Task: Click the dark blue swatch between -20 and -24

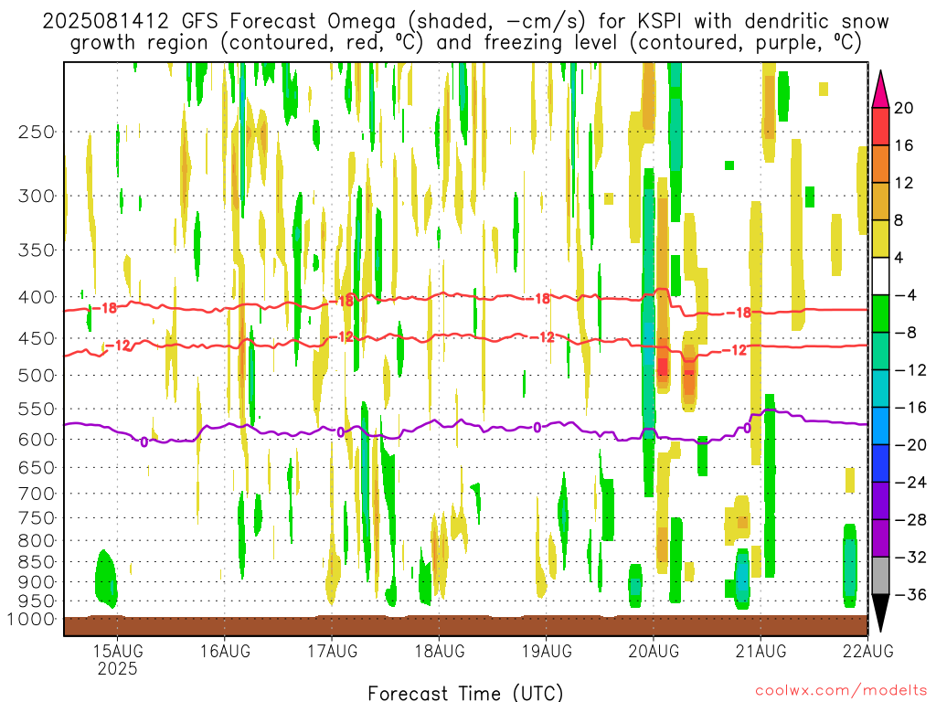Action: 880,463
